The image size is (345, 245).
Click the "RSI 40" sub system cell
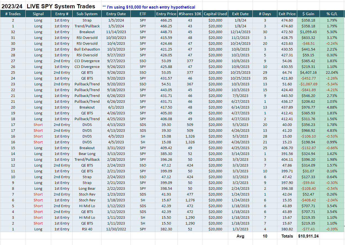point(87,229)
